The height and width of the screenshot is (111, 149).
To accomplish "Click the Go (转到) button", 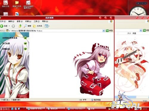I will [109, 30].
